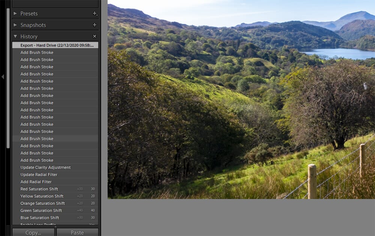Expand the Snapshots panel
Viewport: 375px width, 236px height.
[15, 25]
